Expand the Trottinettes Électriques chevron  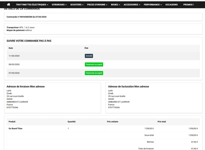pos(47,5)
